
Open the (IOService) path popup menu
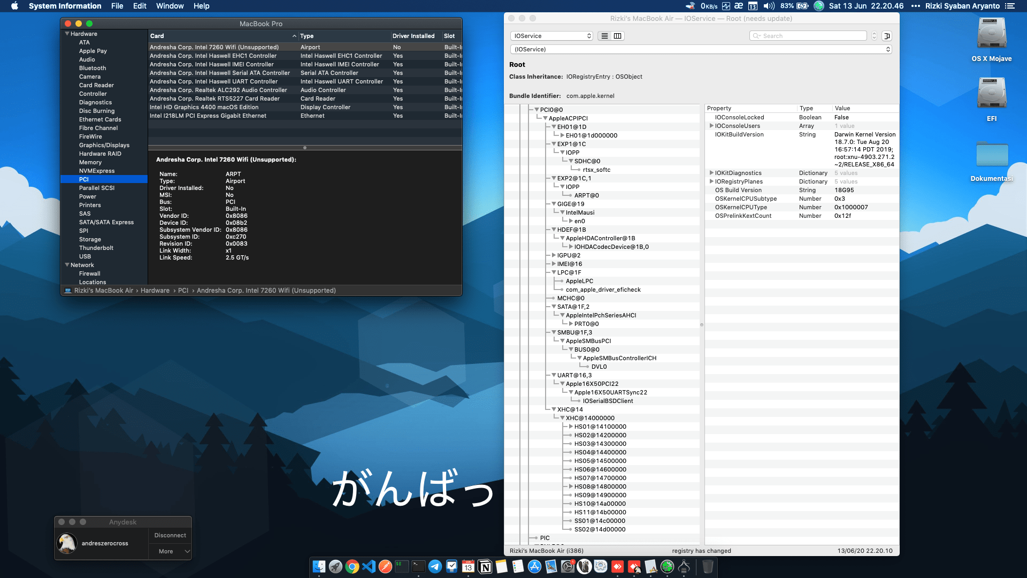[701, 49]
